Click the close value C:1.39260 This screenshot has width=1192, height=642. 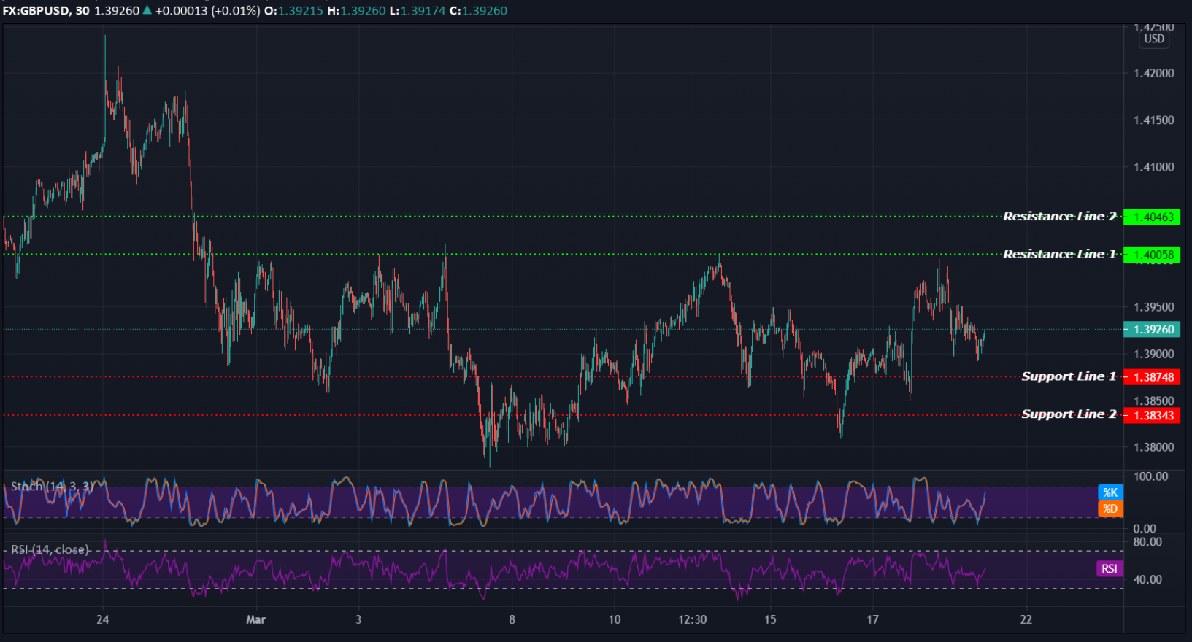tap(478, 11)
